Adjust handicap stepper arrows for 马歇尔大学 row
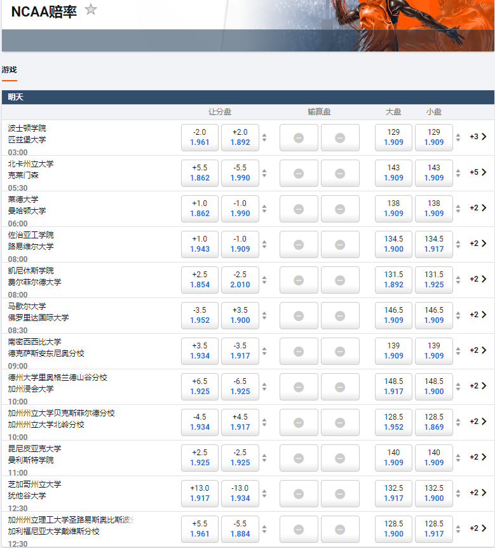 point(264,315)
